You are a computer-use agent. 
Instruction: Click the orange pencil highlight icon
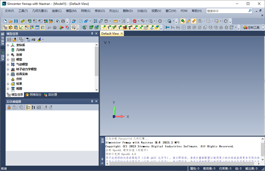[188, 21]
